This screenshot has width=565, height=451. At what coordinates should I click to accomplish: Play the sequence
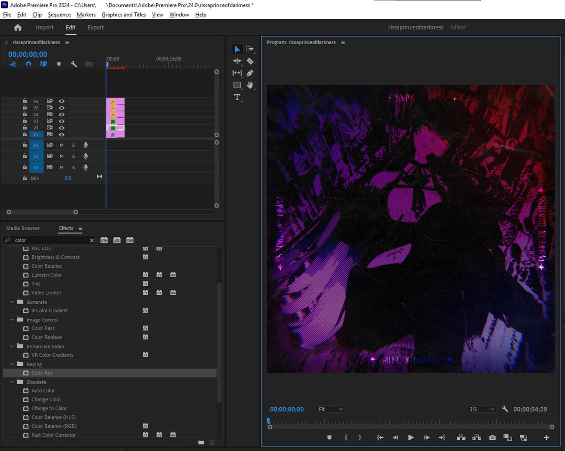pos(411,437)
